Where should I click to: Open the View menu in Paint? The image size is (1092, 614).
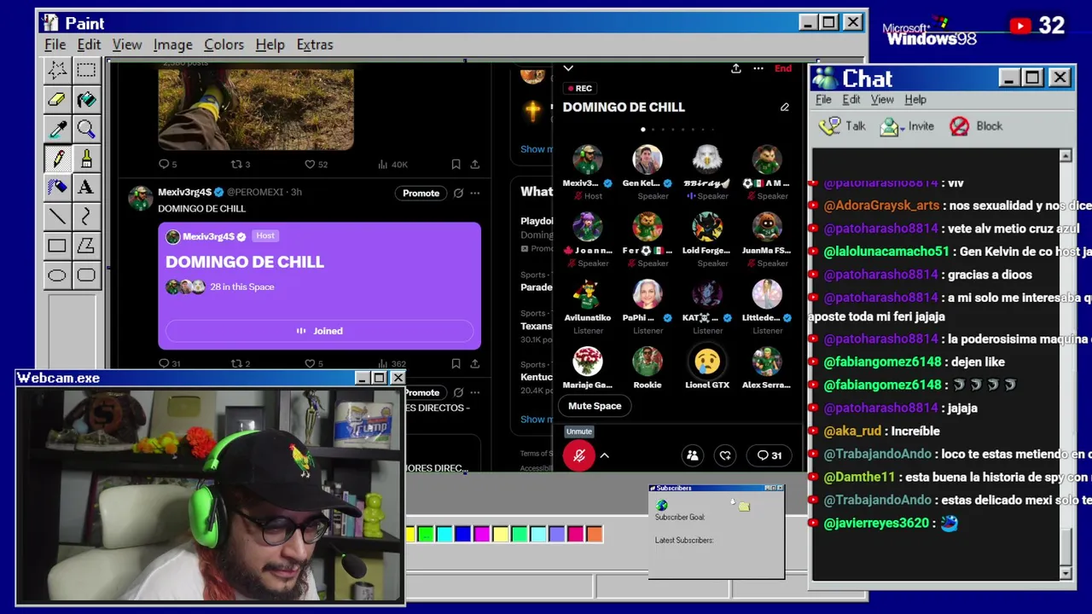[x=127, y=44]
